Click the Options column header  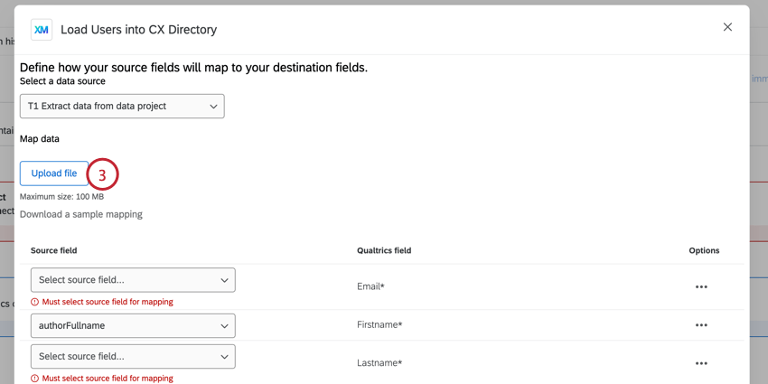point(704,250)
